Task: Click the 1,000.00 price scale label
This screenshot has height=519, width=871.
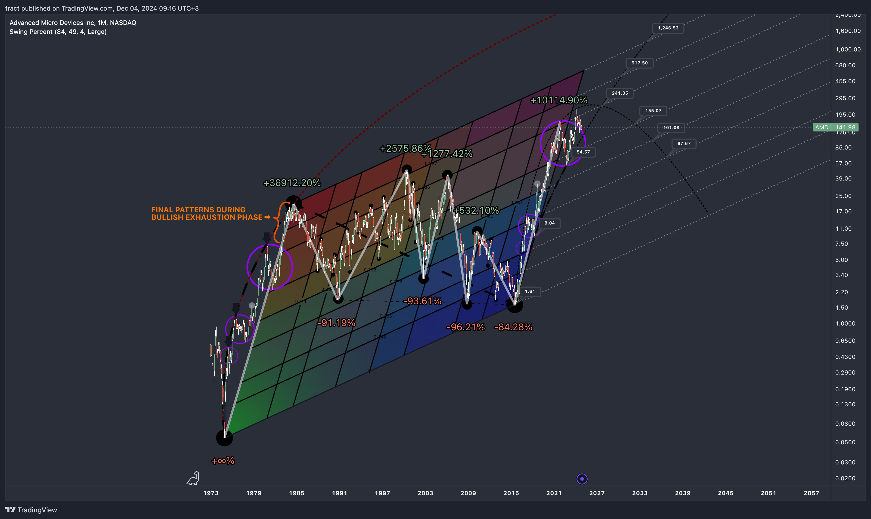Action: (848, 49)
